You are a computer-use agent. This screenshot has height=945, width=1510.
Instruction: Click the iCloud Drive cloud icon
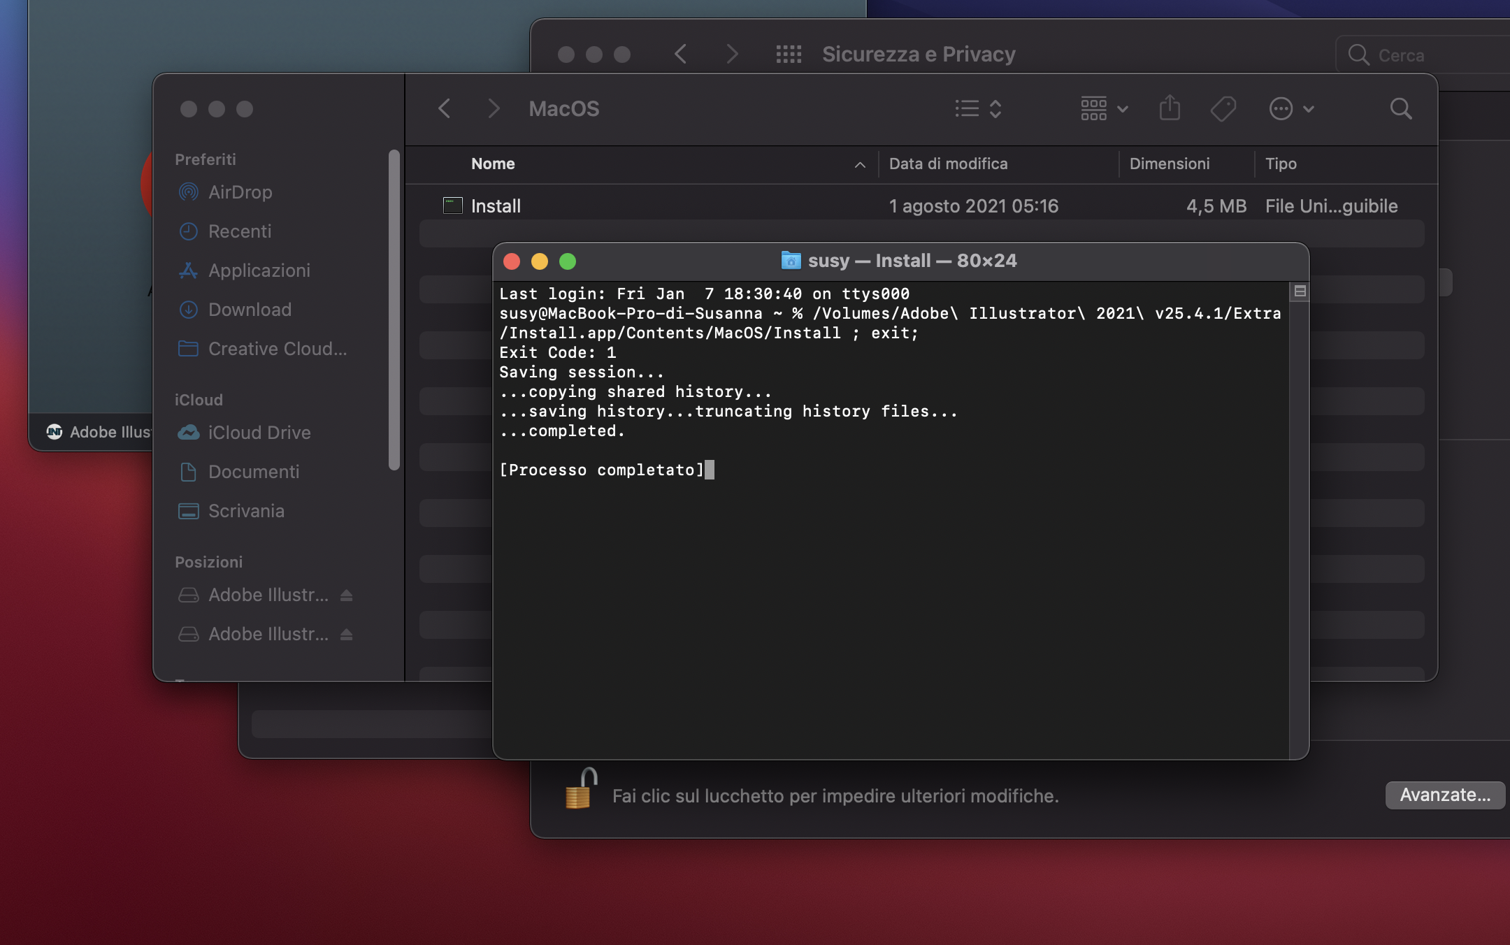click(188, 433)
